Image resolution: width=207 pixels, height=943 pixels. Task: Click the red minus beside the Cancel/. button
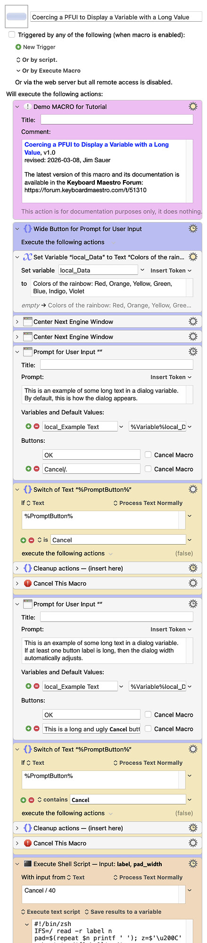36,469
